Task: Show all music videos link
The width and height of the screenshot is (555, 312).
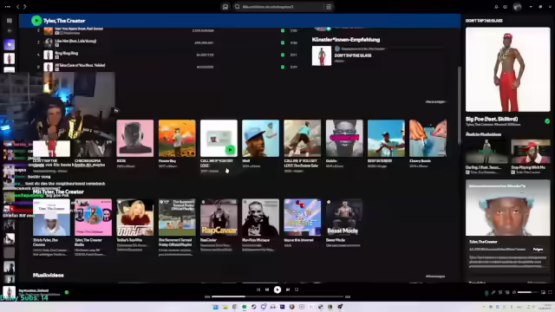Action: tap(435, 276)
